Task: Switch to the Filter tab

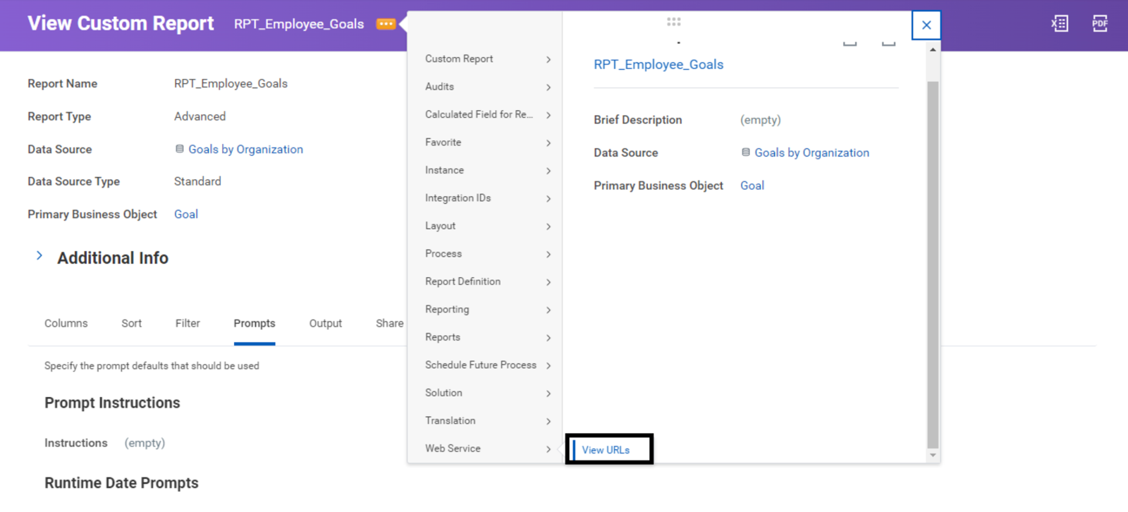Action: 188,323
